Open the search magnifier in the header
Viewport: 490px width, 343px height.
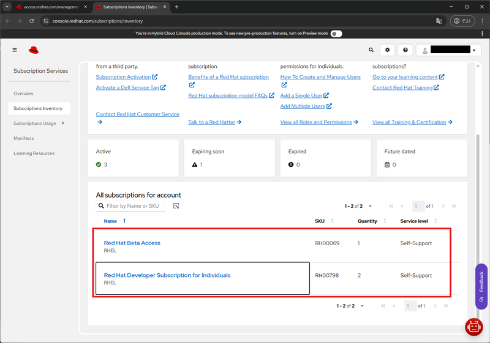pyautogui.click(x=371, y=50)
